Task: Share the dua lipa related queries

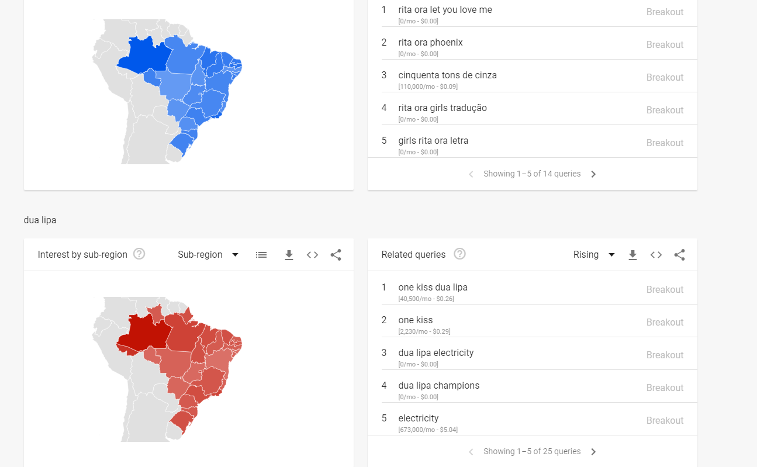Action: point(679,255)
